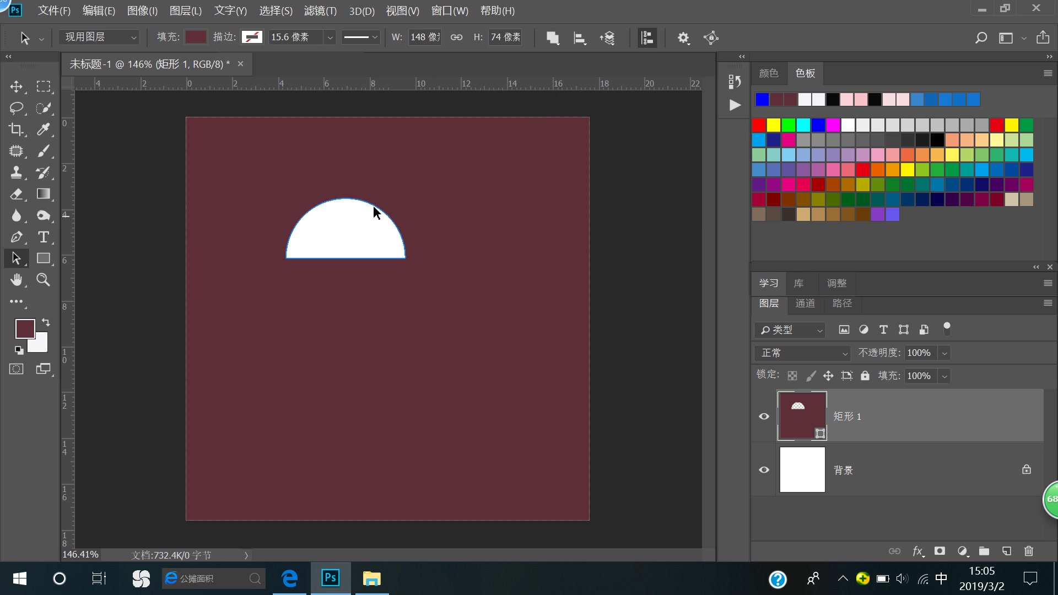1058x595 pixels.
Task: Open the 滤镜(T) menu
Action: 320,11
